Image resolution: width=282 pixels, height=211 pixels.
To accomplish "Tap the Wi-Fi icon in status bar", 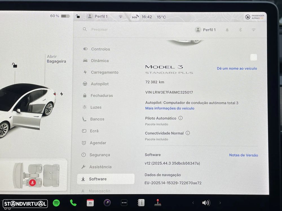I will tap(120, 17).
